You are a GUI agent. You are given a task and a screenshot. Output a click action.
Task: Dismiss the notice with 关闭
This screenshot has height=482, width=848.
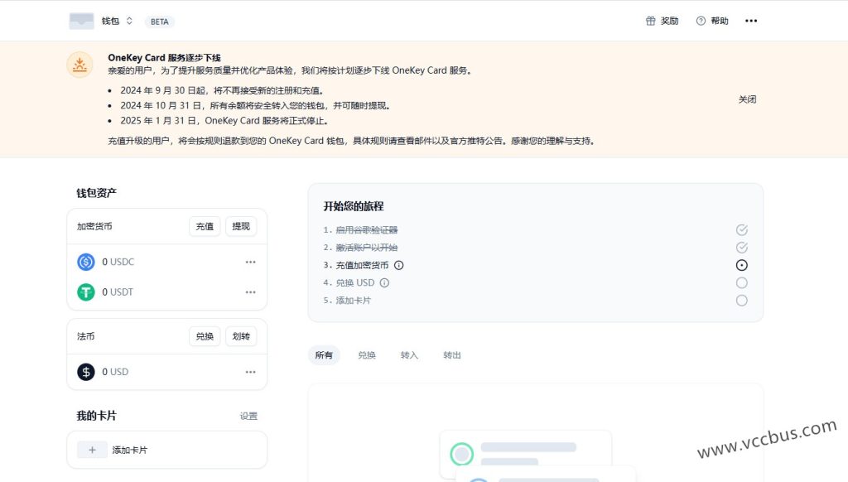[x=747, y=99]
